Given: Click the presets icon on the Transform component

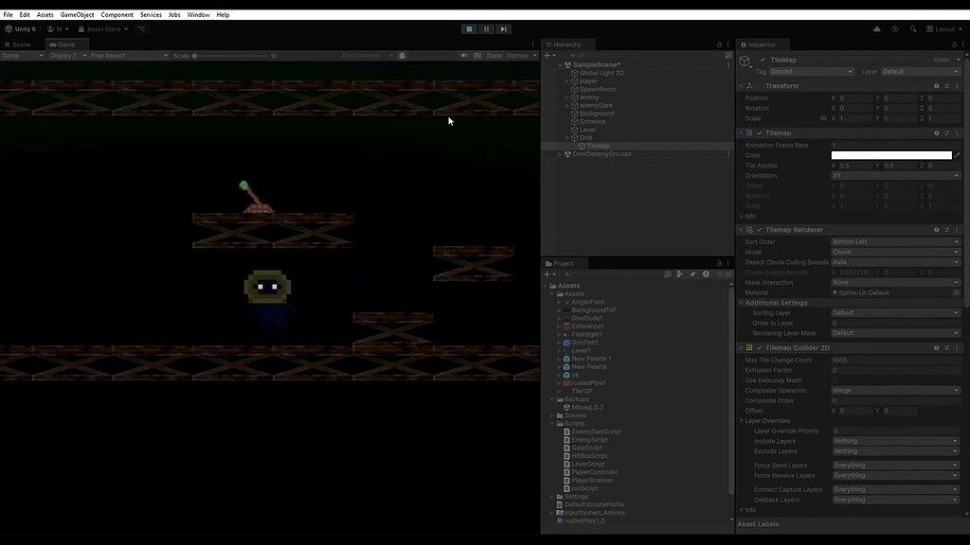Looking at the screenshot, I should 946,85.
